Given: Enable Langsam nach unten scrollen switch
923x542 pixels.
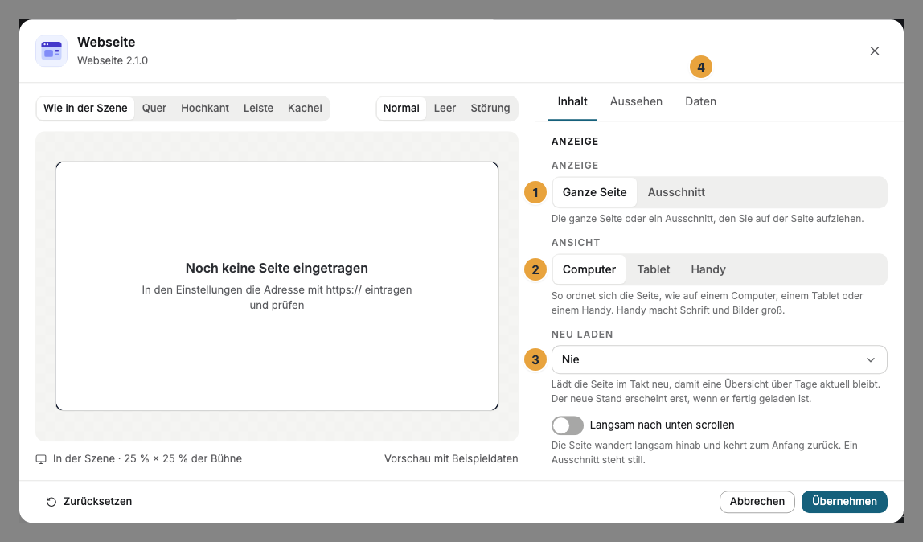Looking at the screenshot, I should [568, 425].
